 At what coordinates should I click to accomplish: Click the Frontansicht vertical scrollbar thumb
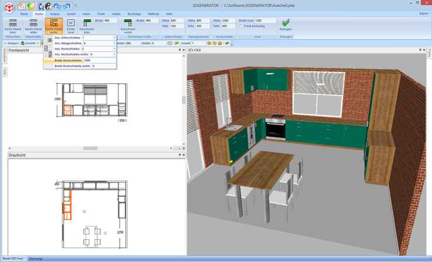pos(183,99)
